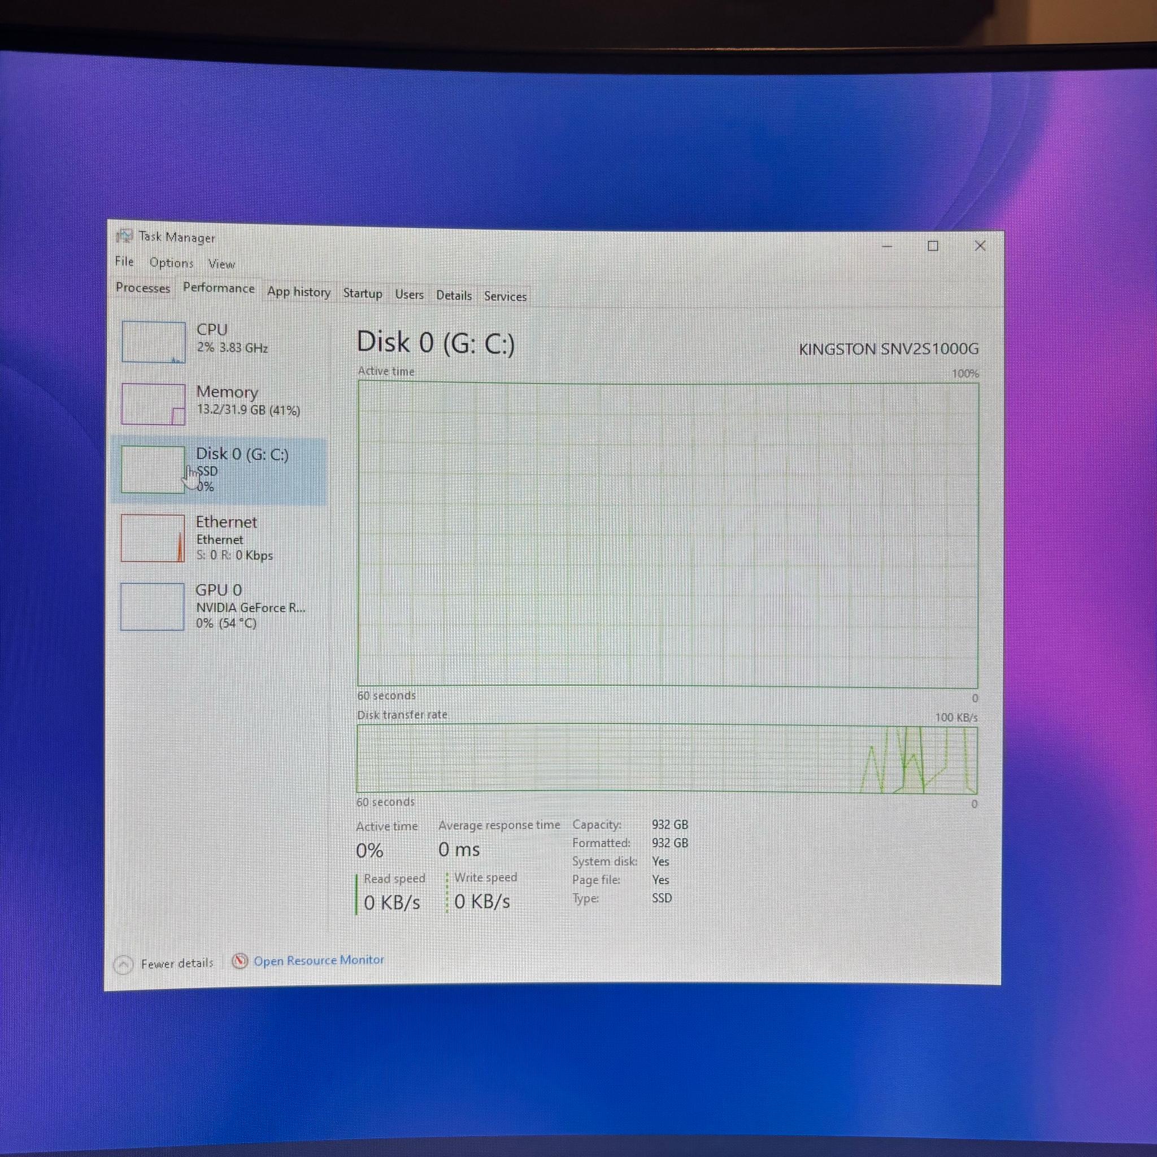Click the Task Manager title bar icon

tap(124, 236)
